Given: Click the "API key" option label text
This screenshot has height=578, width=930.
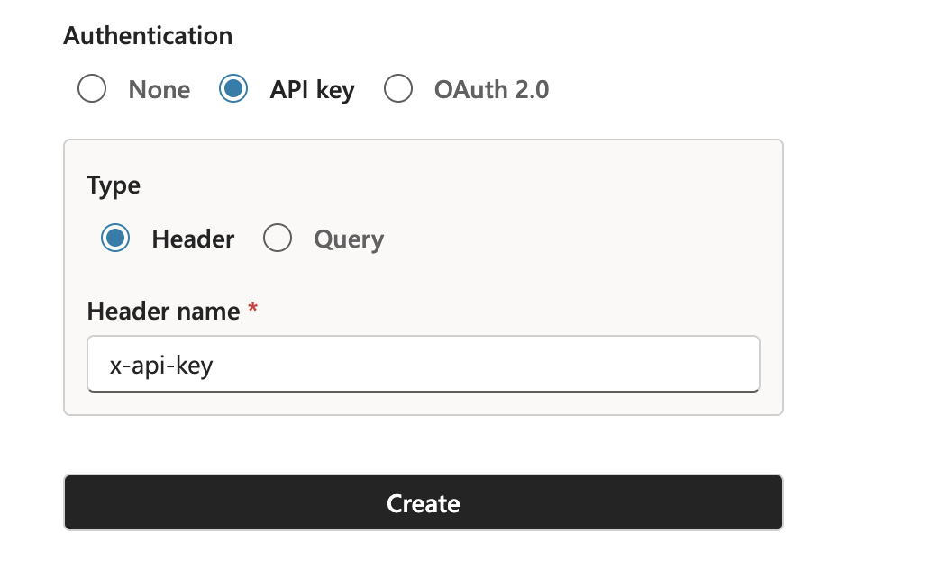Looking at the screenshot, I should (312, 90).
